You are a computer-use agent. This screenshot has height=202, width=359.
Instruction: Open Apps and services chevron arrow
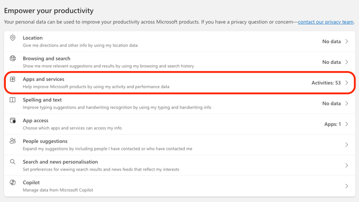pyautogui.click(x=346, y=82)
